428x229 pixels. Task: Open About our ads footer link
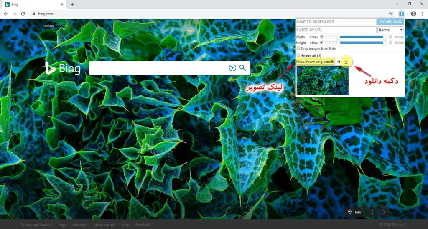pyautogui.click(x=104, y=225)
